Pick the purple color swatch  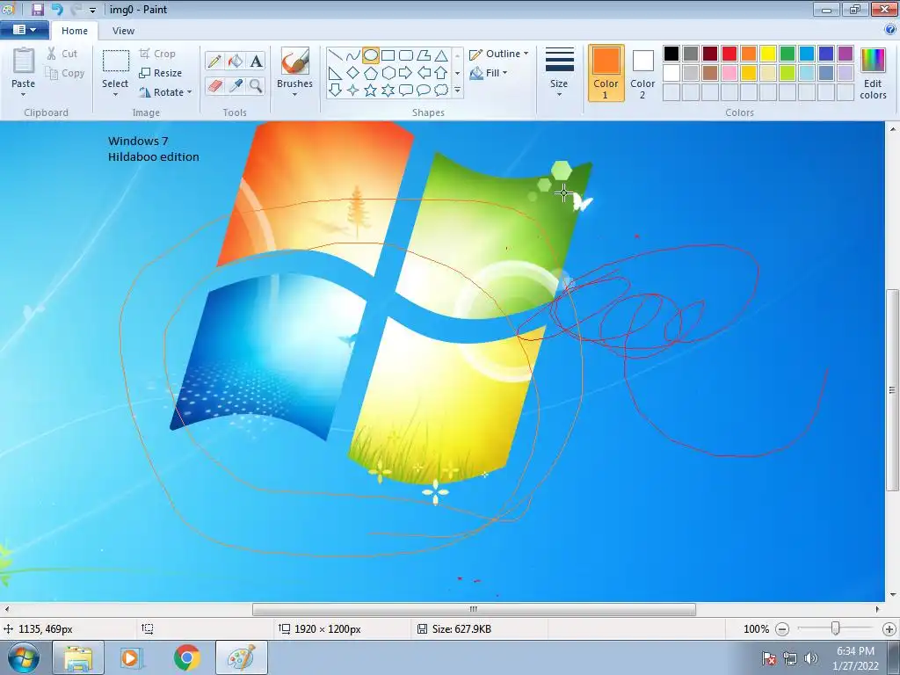coord(846,54)
